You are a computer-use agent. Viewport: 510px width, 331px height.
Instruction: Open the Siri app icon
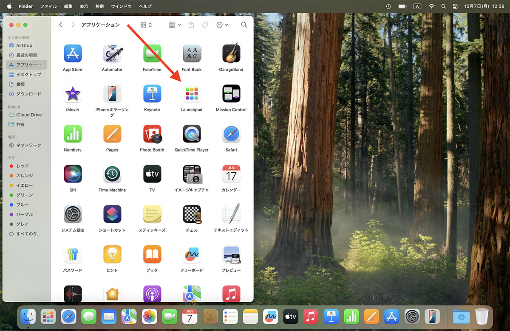point(73,174)
